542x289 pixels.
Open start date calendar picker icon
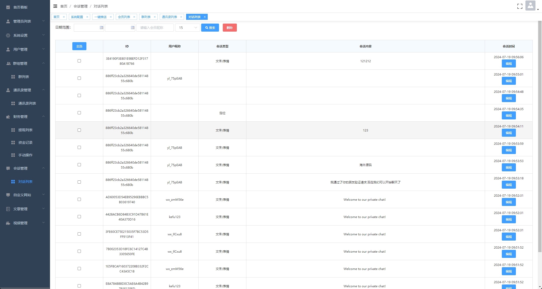[101, 28]
